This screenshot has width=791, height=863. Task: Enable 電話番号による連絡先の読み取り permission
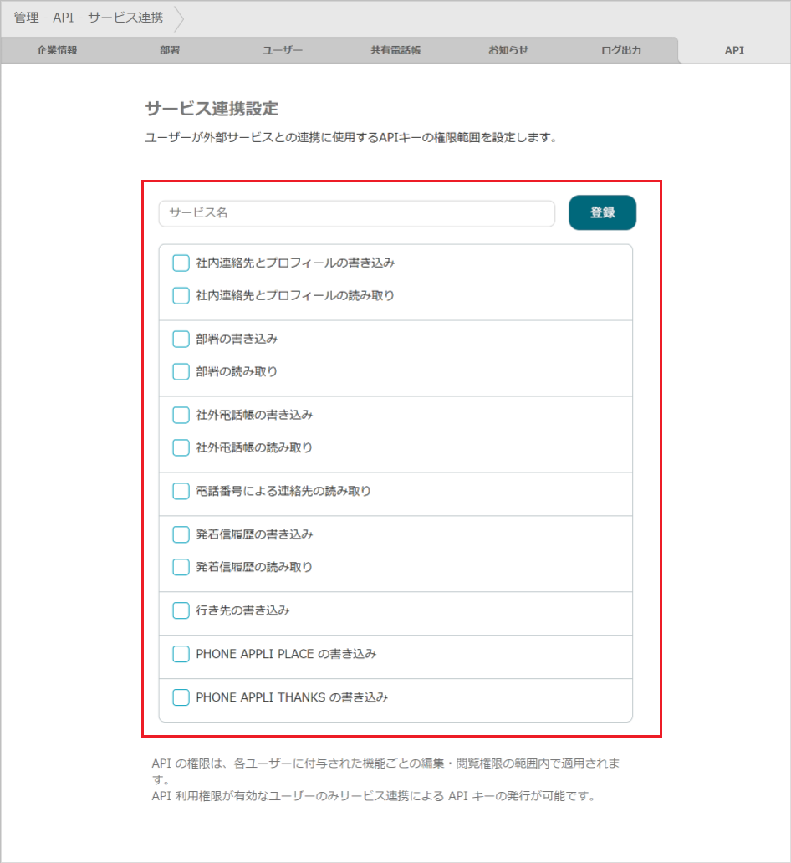pyautogui.click(x=181, y=491)
